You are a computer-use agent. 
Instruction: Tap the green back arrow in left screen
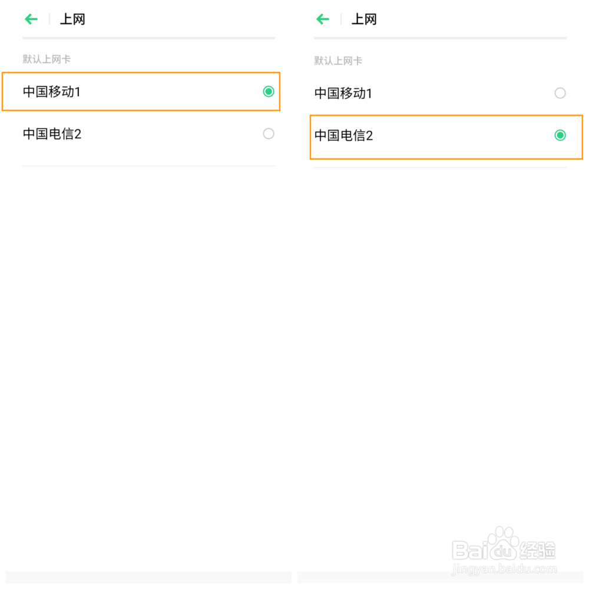pyautogui.click(x=31, y=19)
